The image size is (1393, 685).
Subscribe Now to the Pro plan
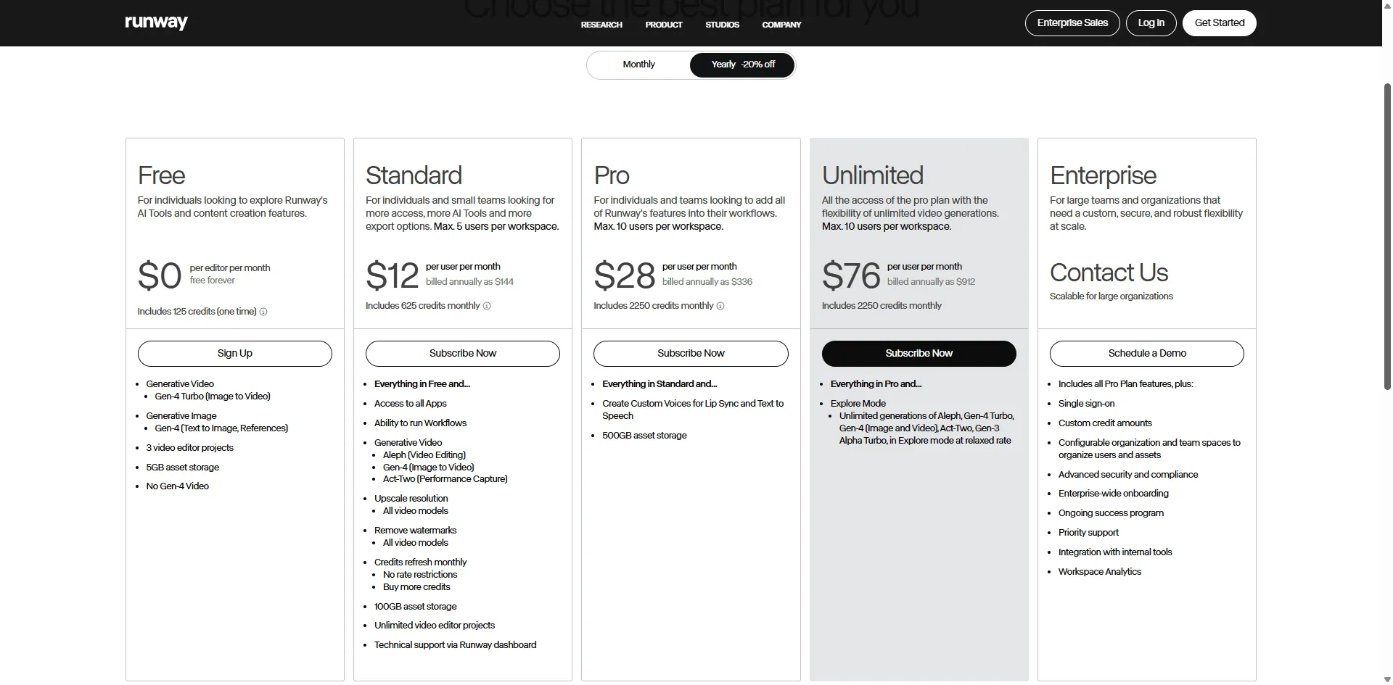(x=691, y=353)
